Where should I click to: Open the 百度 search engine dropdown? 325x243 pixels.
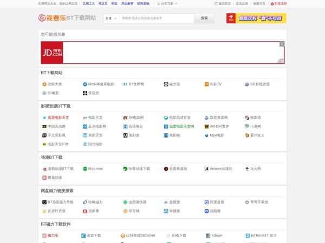tap(110, 18)
